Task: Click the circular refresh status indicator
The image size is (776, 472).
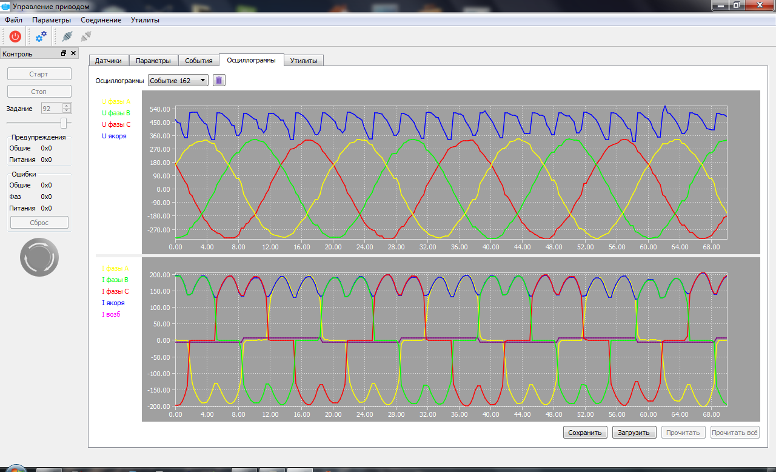Action: pos(39,257)
